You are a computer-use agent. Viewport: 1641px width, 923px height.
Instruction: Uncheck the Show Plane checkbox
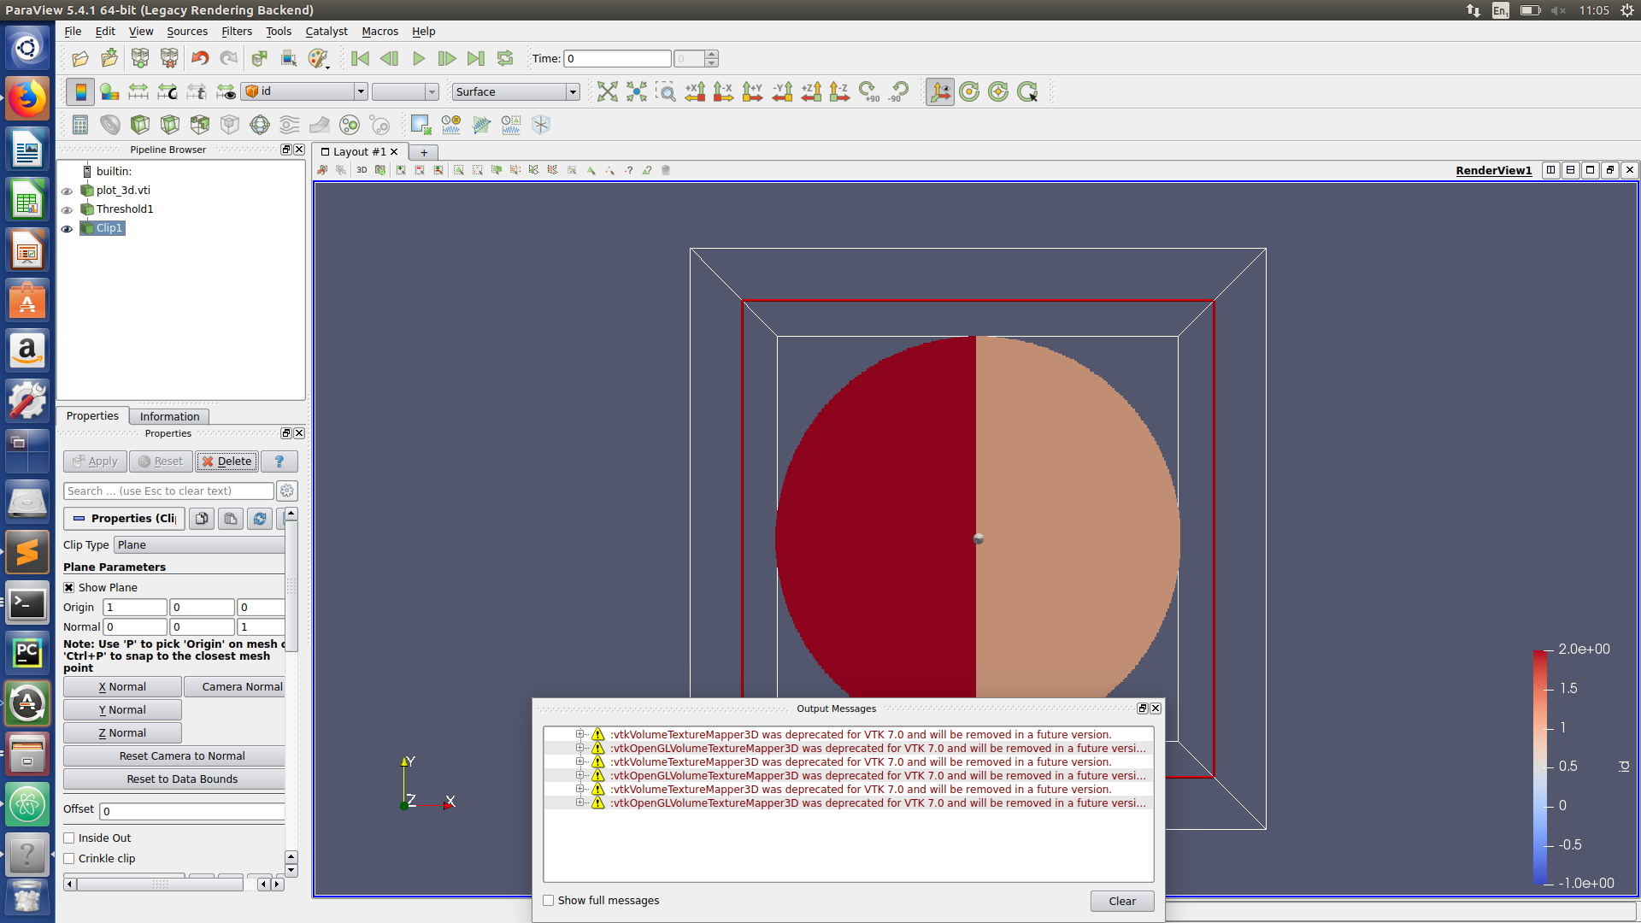[69, 588]
